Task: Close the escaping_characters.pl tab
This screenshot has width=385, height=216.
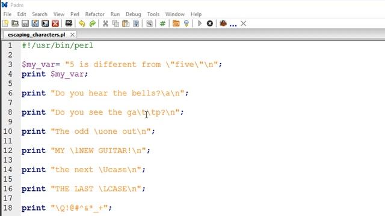Action: [x=72, y=35]
